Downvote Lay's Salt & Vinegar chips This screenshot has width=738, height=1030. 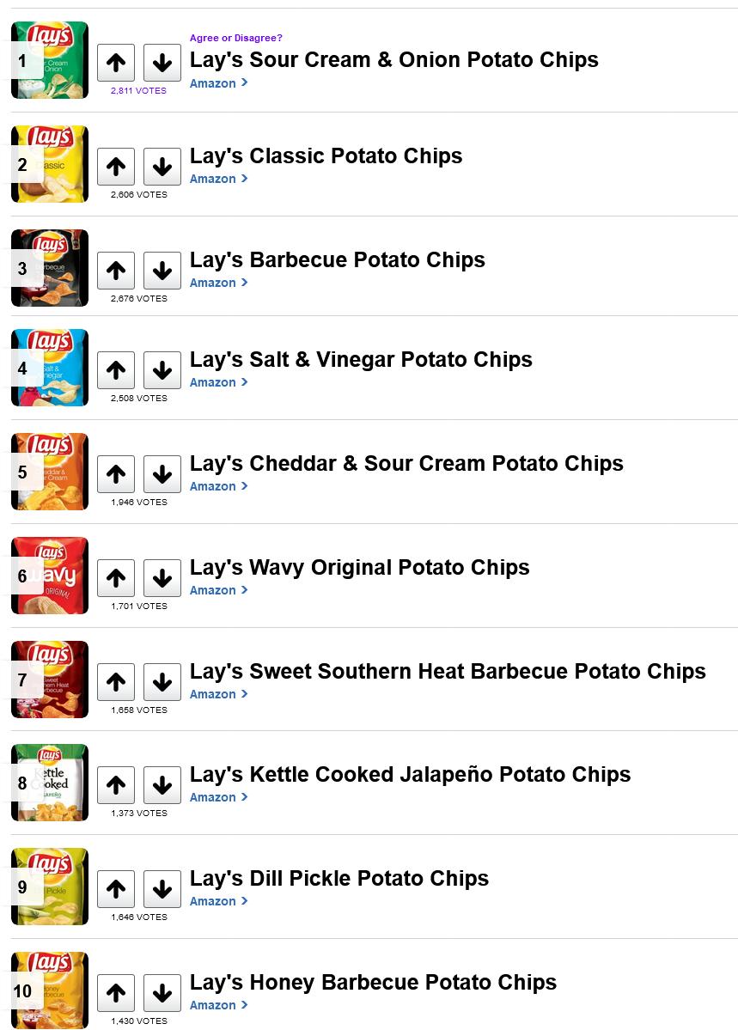click(162, 370)
